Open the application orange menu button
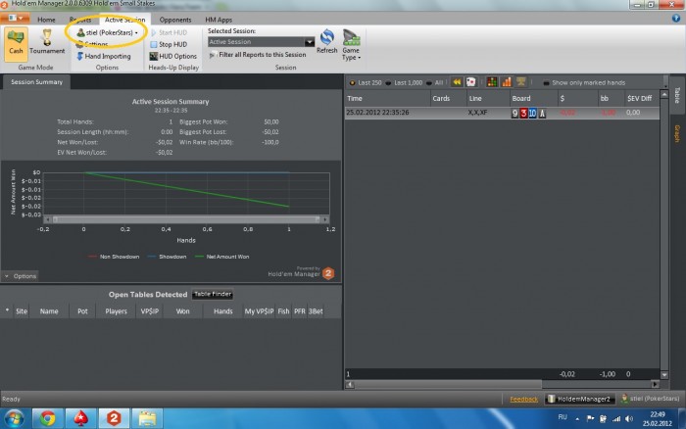This screenshot has height=429, width=686. click(16, 18)
